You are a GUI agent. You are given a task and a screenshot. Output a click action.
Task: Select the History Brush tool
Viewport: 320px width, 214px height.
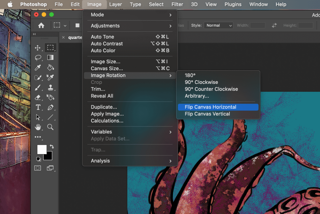click(50, 98)
